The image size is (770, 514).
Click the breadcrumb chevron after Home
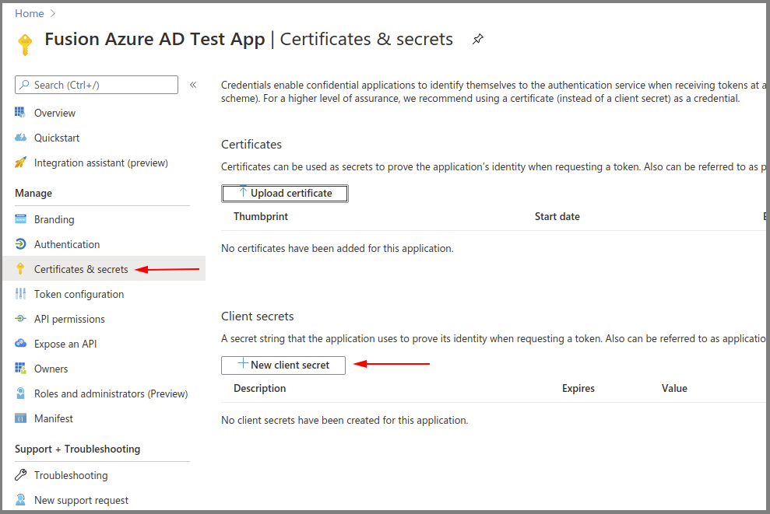point(52,13)
